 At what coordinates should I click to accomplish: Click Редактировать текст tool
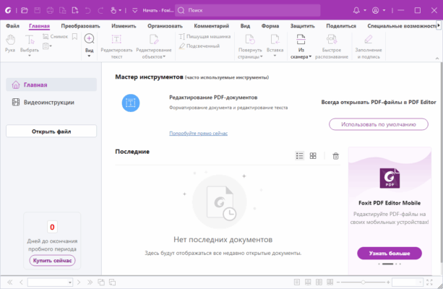pyautogui.click(x=116, y=46)
